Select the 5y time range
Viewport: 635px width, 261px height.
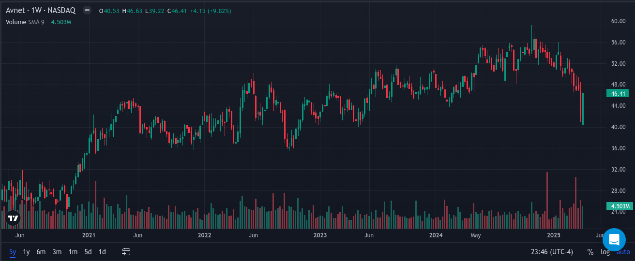12,252
